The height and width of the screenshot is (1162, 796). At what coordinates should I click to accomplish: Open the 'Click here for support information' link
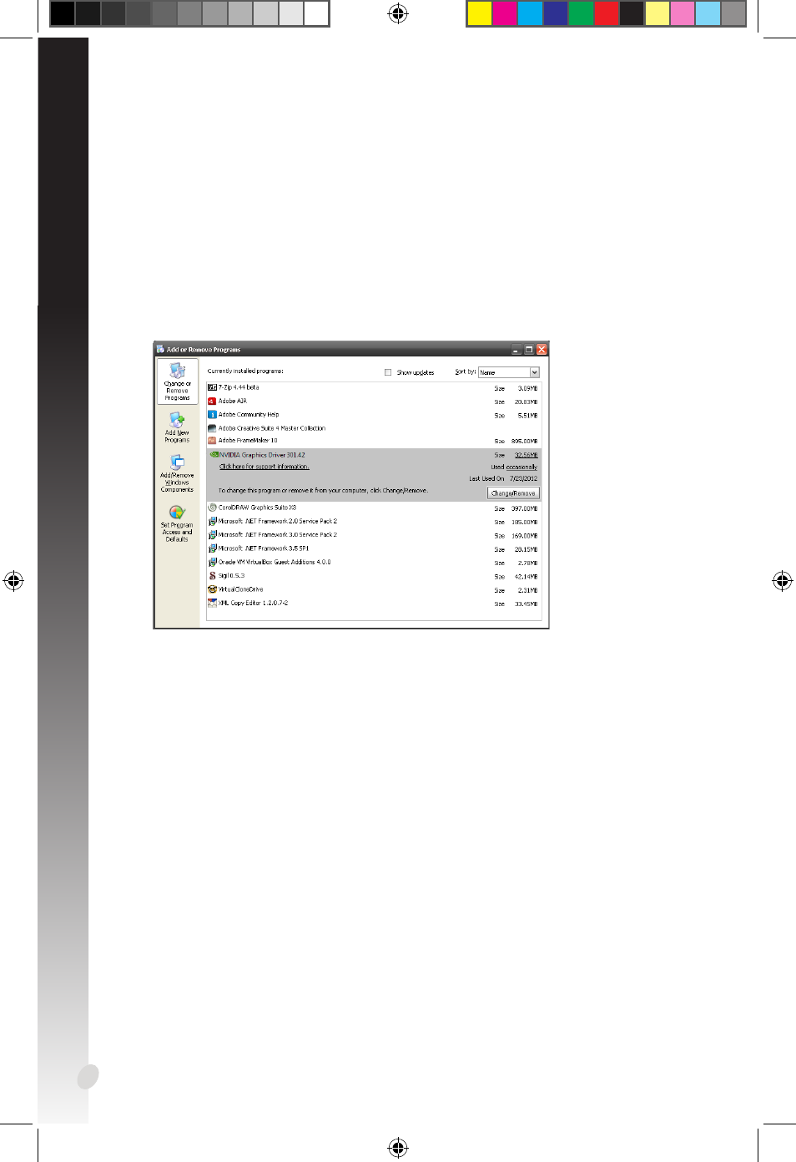pyautogui.click(x=264, y=467)
